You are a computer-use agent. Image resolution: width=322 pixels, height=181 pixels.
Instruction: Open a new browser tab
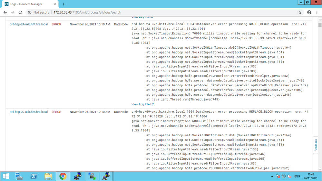click(64, 4)
